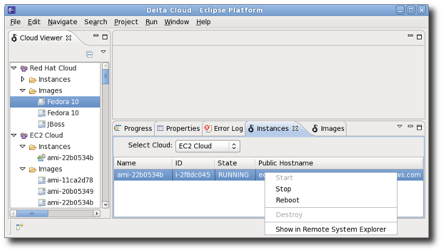Click the EC2 Cloud Images folder icon

[33, 170]
